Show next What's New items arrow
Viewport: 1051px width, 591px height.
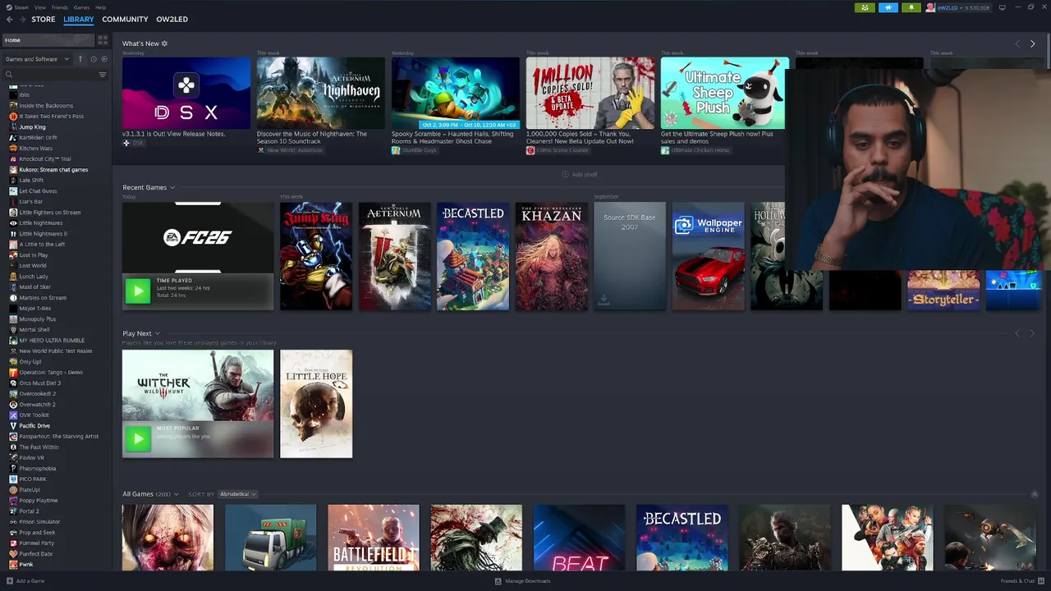pos(1032,44)
